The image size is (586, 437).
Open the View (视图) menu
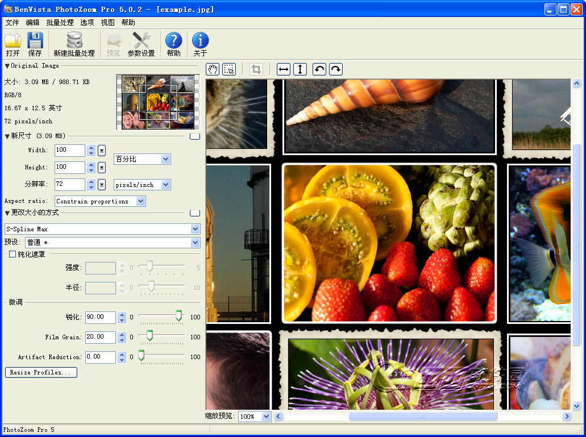click(107, 23)
